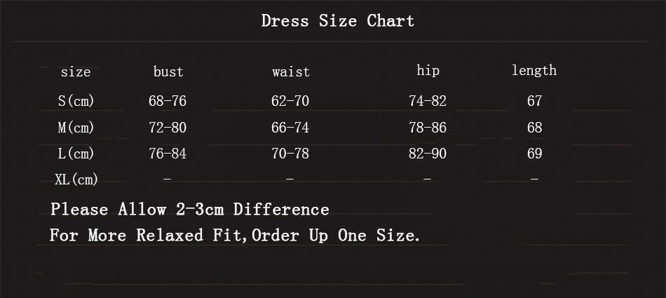The height and width of the screenshot is (298, 666).
Task: Select the length column header
Action: click(x=534, y=71)
